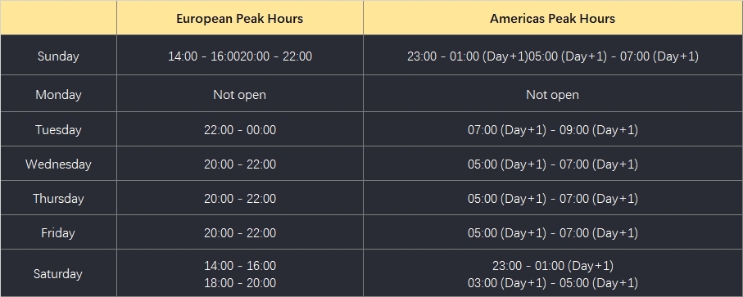Select the Thursday row label
This screenshot has height=297, width=743.
[58, 198]
